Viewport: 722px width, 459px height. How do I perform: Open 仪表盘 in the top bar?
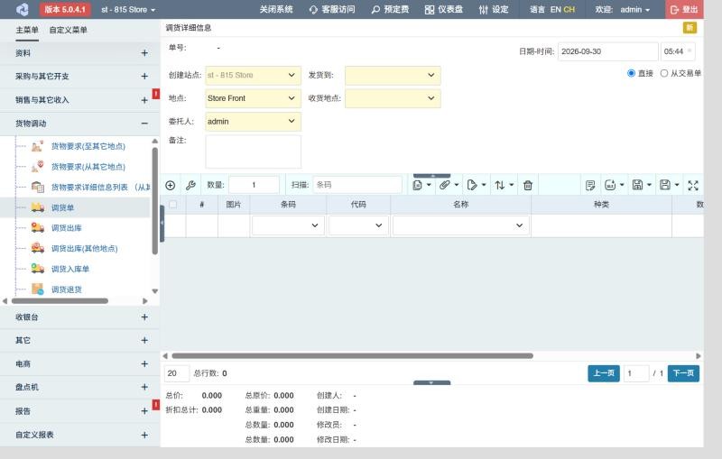click(x=444, y=9)
